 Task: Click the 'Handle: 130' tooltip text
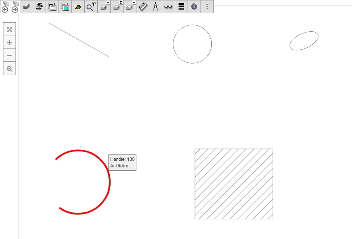122,159
